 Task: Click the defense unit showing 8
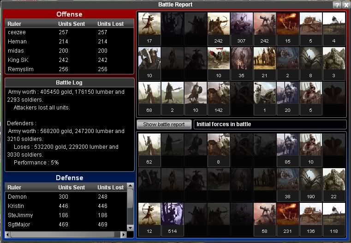pyautogui.click(x=219, y=150)
